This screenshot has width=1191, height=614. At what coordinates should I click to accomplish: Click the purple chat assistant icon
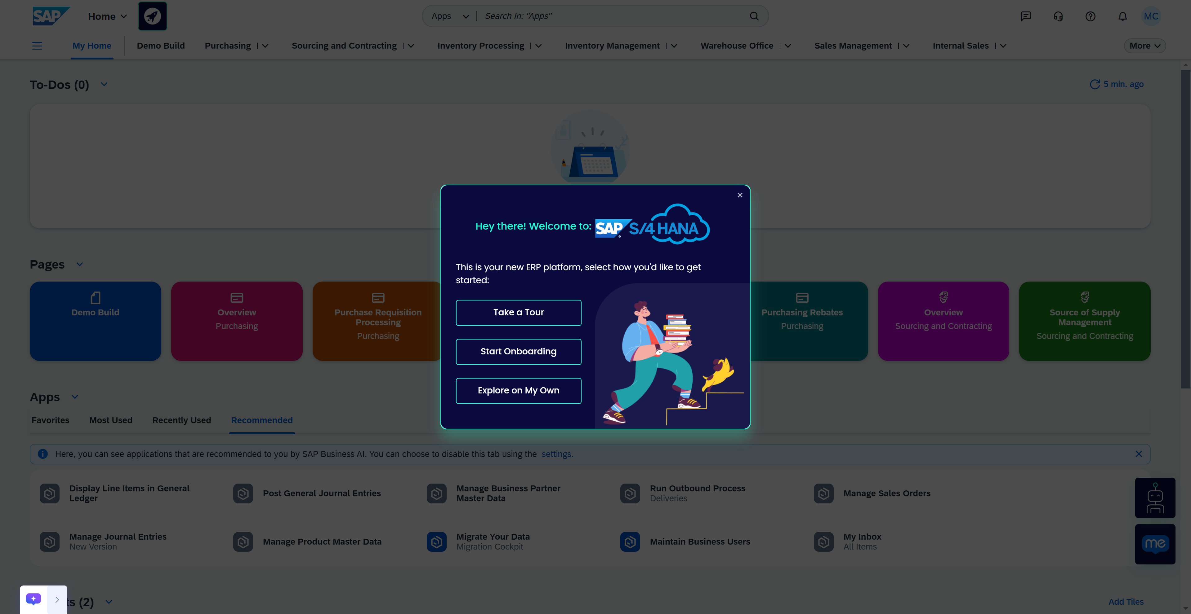point(33,599)
